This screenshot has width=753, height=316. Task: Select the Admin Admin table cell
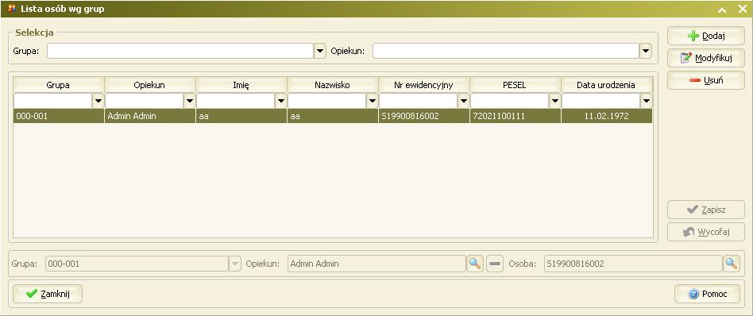coord(150,116)
